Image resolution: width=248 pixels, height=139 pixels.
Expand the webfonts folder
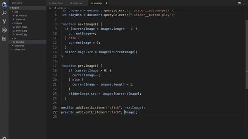[x=28, y=46]
